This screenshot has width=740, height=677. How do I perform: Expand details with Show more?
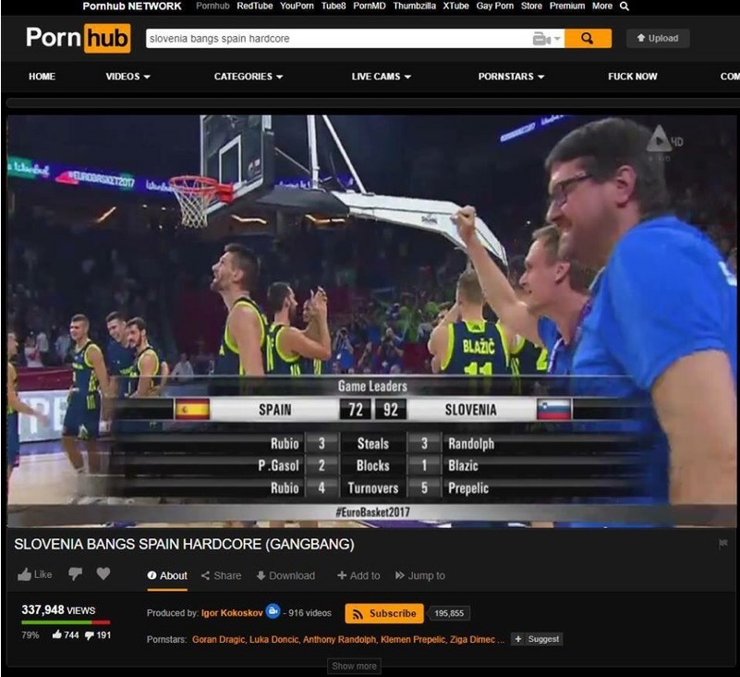(354, 666)
